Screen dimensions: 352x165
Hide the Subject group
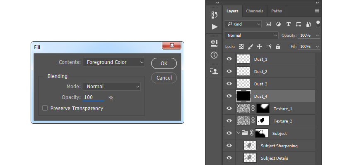click(x=229, y=133)
